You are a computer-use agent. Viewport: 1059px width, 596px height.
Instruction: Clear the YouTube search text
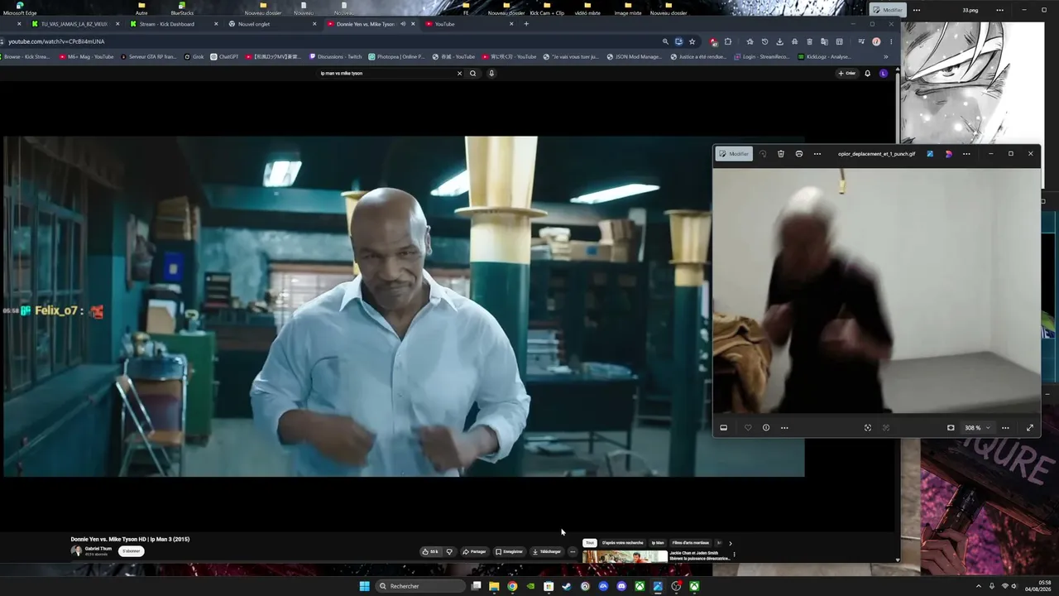pos(460,73)
